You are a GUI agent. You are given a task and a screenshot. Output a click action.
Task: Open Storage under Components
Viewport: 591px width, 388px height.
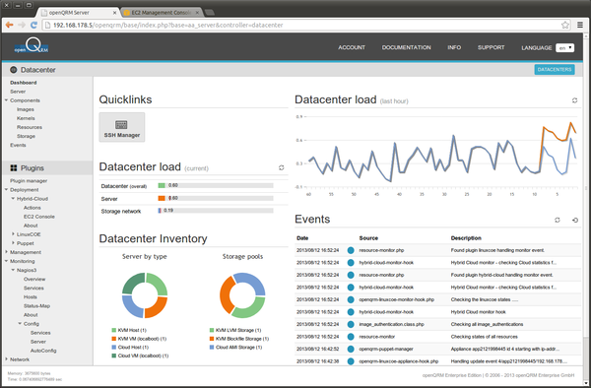(x=26, y=136)
